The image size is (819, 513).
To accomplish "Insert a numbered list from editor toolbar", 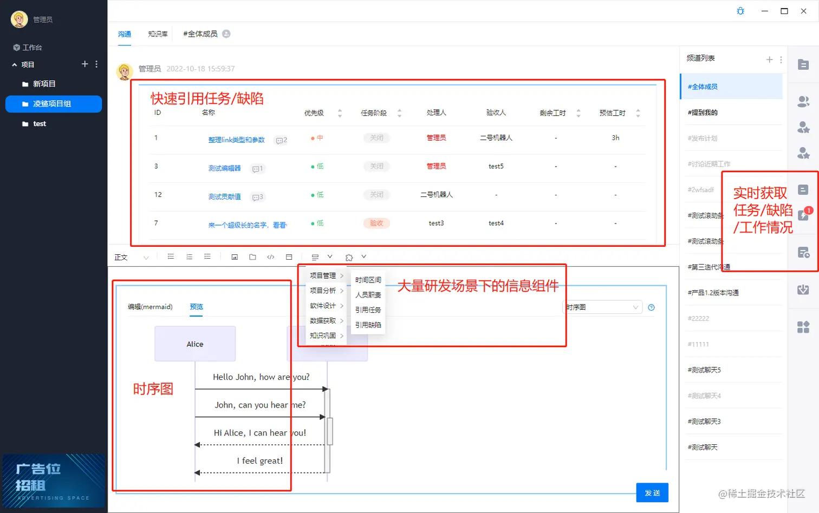I will pos(189,256).
